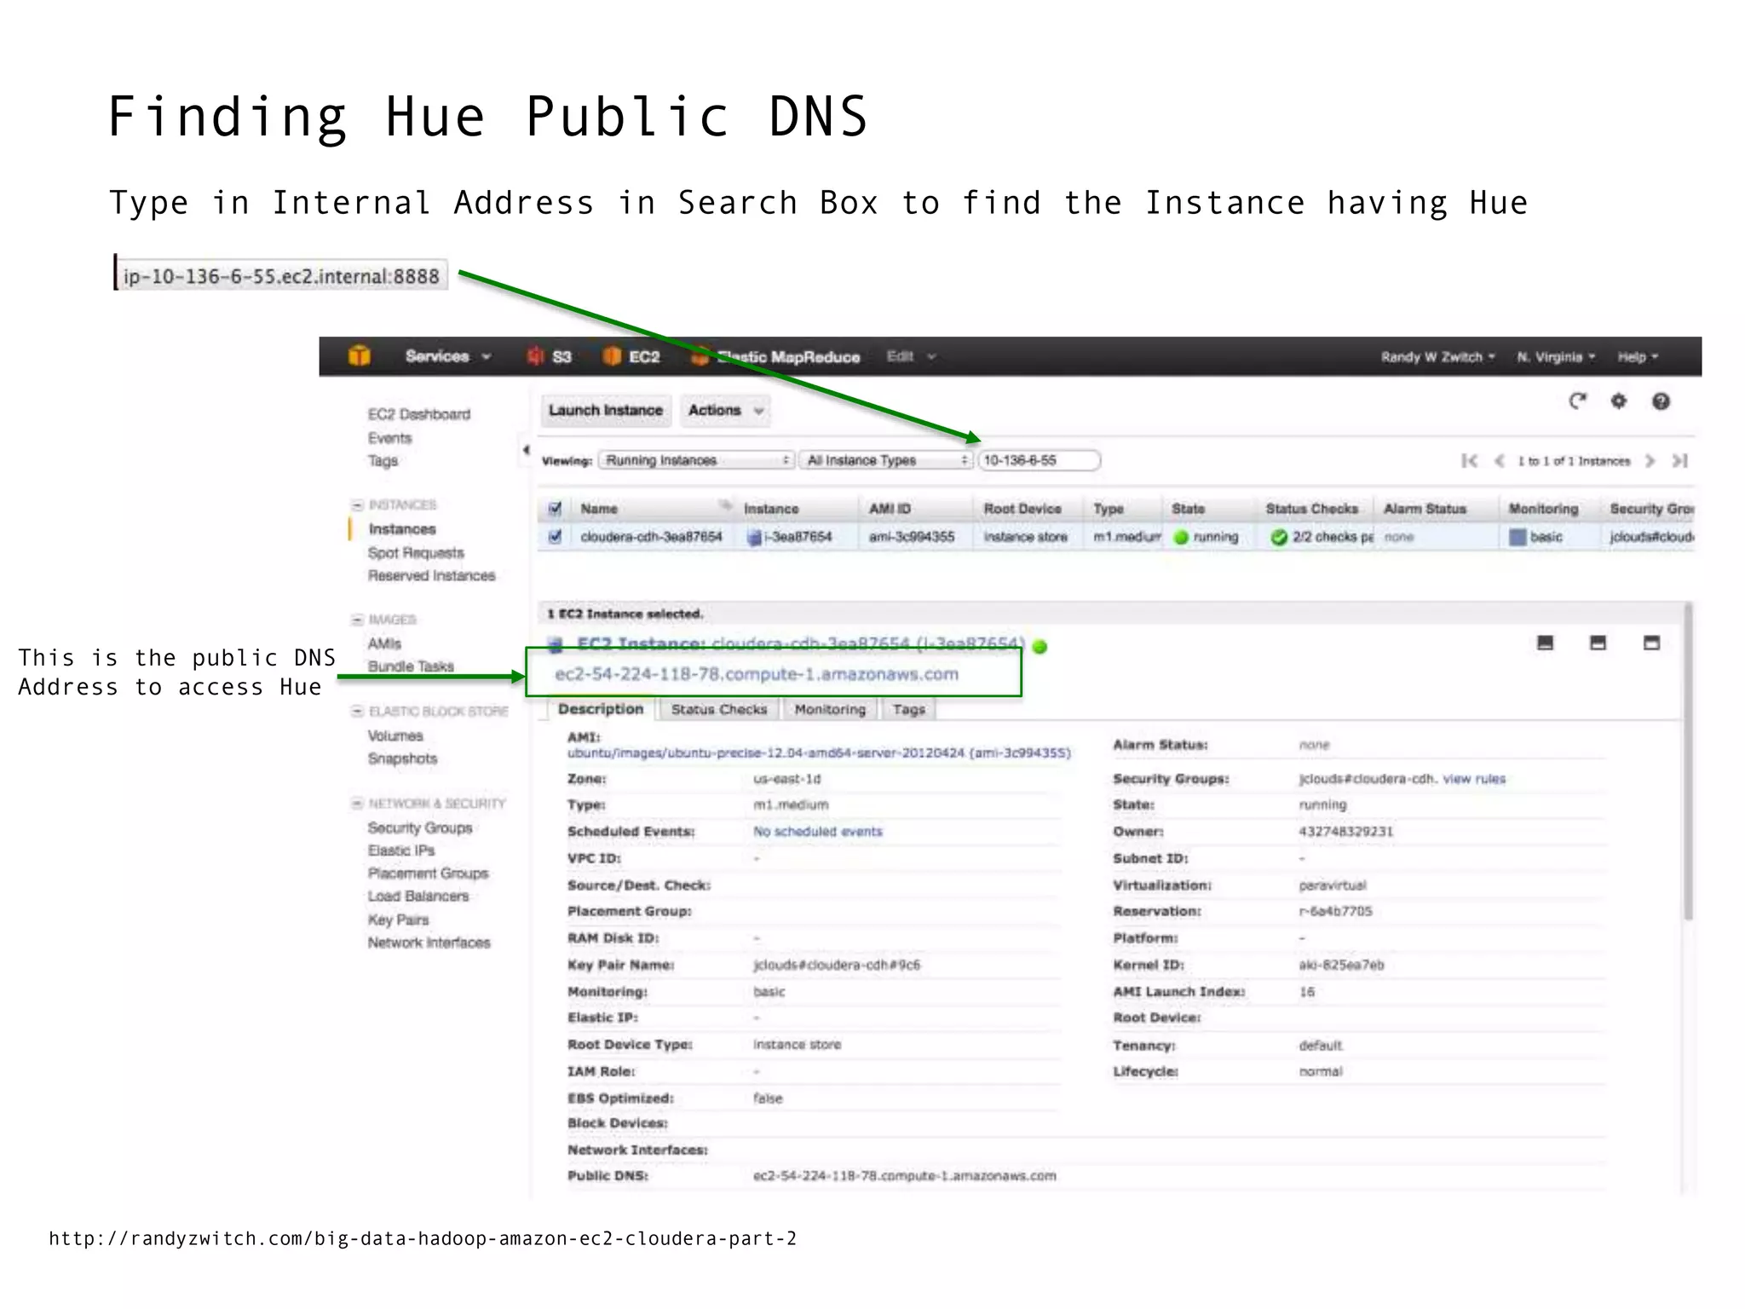Image resolution: width=1745 pixels, height=1309 pixels.
Task: Collapse the ELASTIC BLOCK STORE section
Action: pos(358,711)
